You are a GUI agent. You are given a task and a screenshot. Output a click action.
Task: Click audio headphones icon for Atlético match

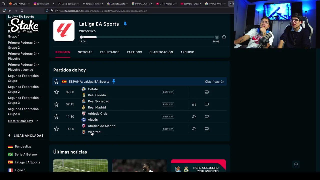(x=194, y=129)
